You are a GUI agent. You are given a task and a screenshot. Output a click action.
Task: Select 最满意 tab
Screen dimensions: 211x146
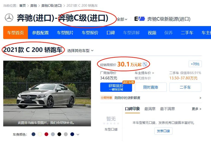pos(150,109)
